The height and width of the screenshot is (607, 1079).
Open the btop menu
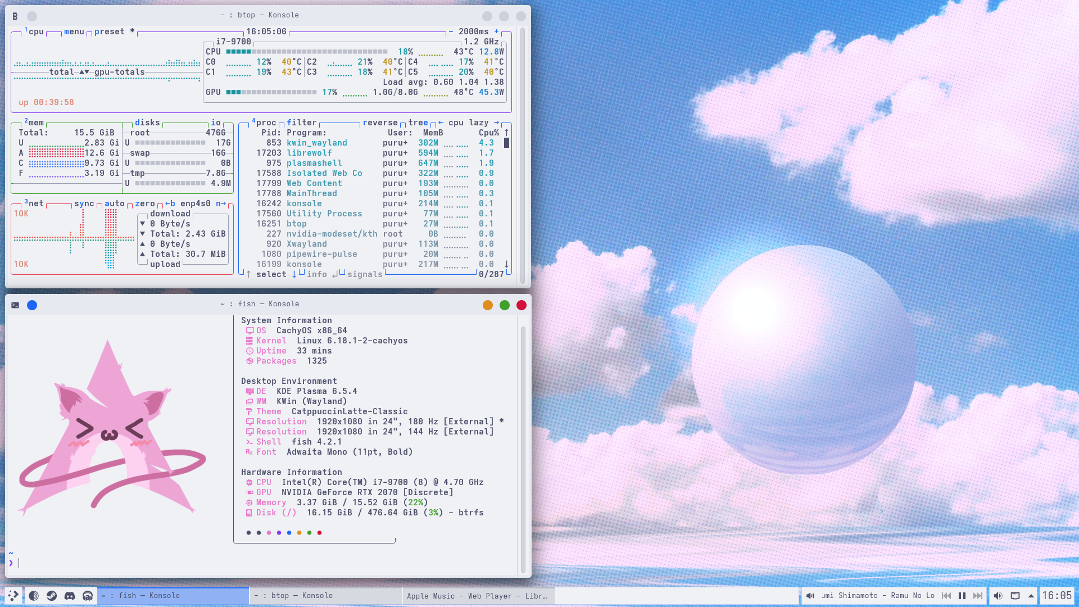click(74, 32)
